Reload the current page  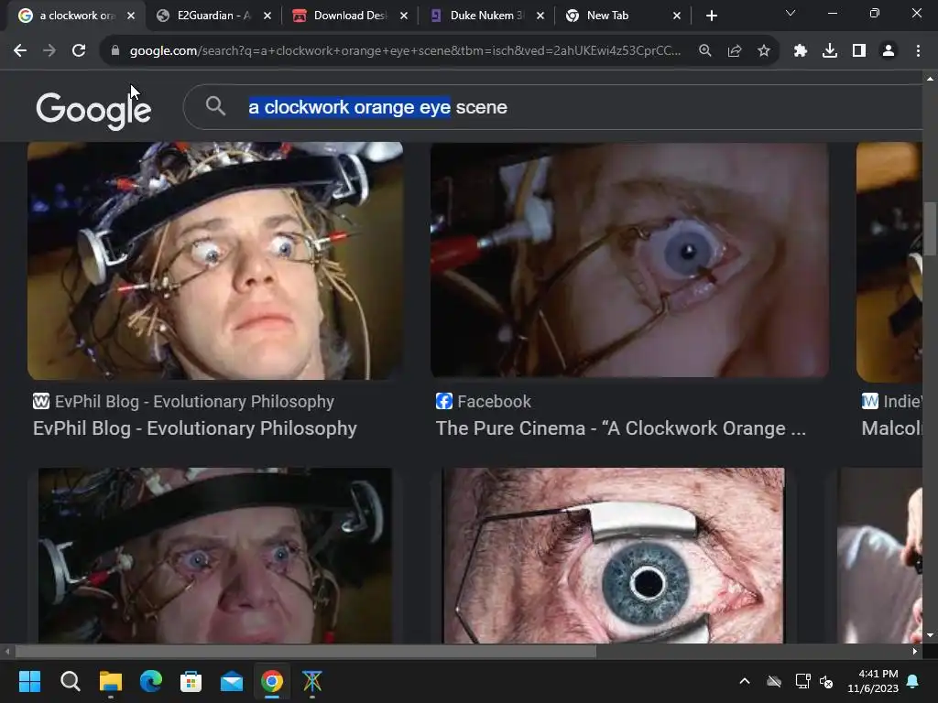tap(79, 51)
